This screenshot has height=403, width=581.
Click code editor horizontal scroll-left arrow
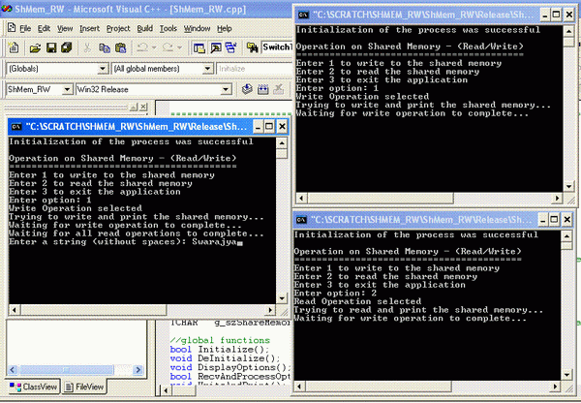coord(166,390)
